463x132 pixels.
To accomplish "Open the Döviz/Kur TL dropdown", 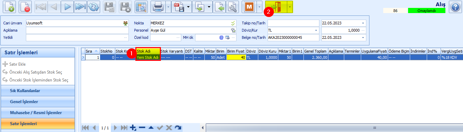I will coord(293,30).
